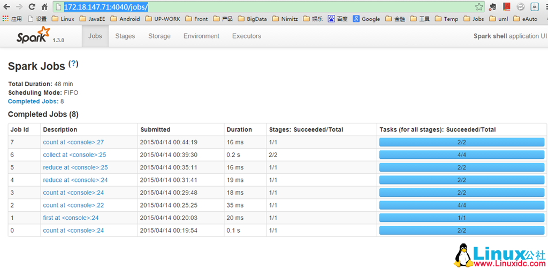
Task: Go to browser home page icon
Action: 44,7
